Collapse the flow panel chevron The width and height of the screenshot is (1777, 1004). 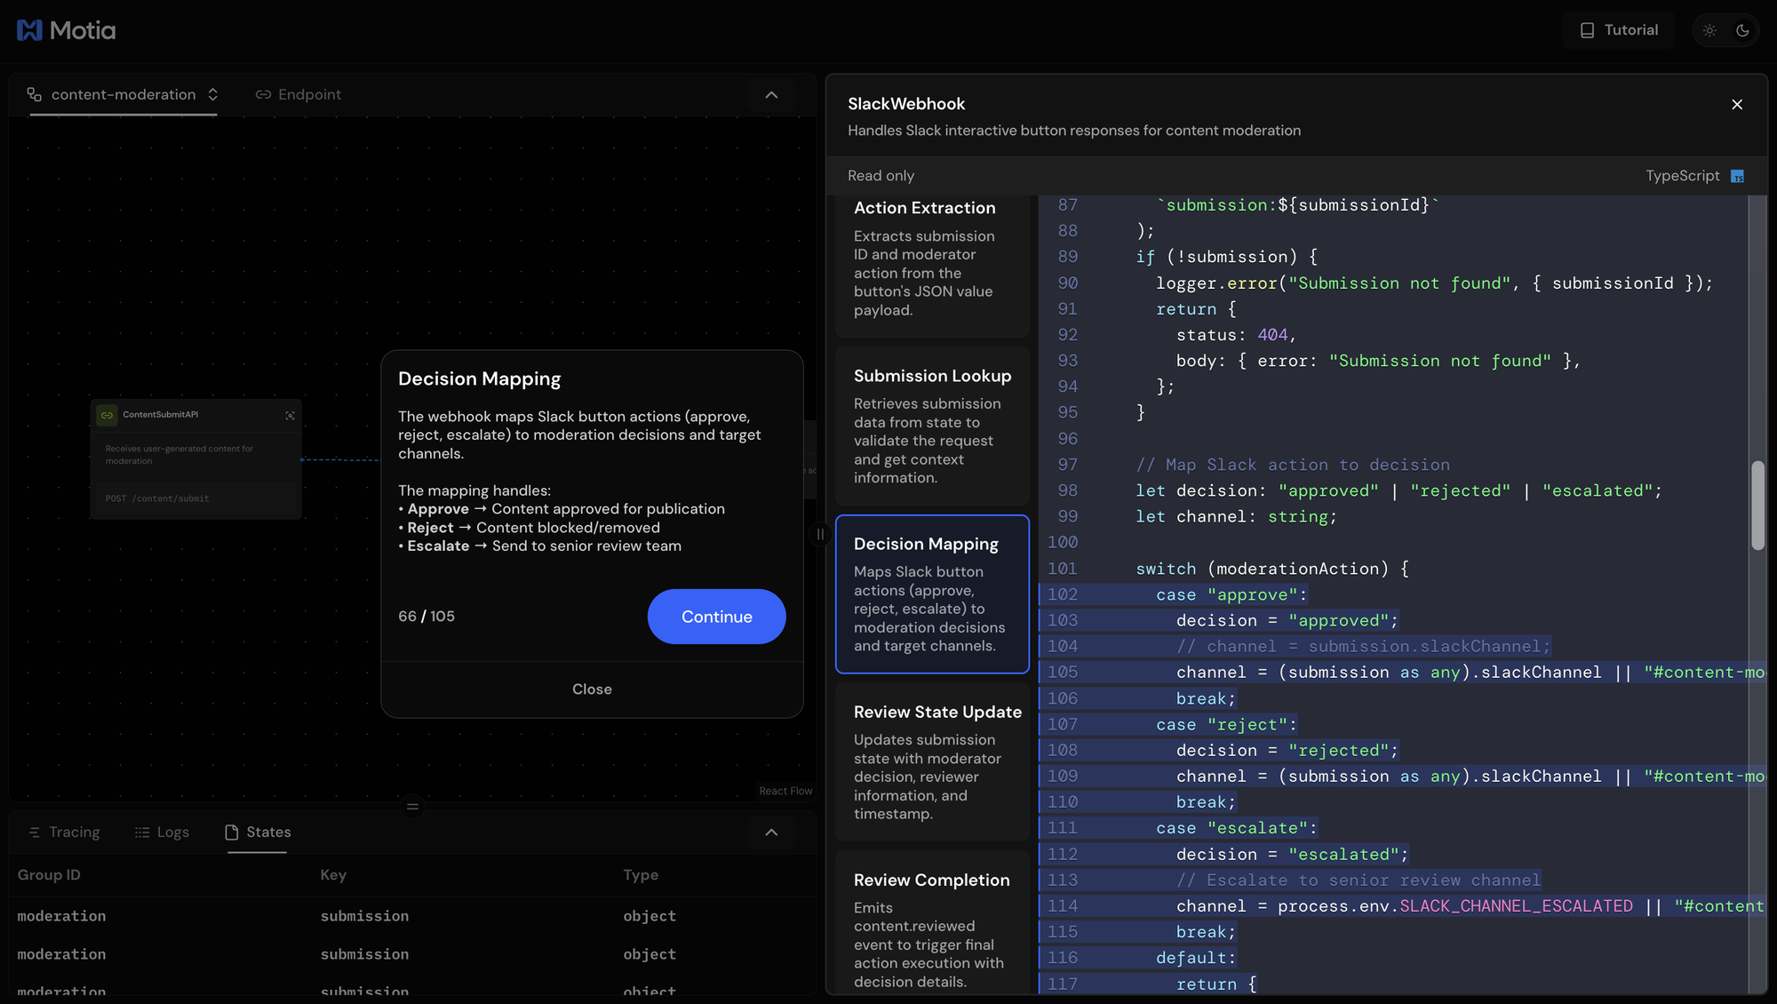coord(771,95)
